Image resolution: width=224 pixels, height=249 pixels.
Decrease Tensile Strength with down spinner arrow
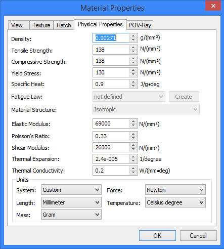coord(133,52)
